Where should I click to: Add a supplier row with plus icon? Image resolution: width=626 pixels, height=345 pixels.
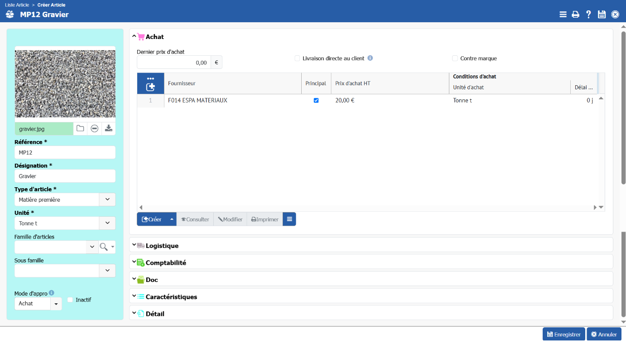pos(150,87)
